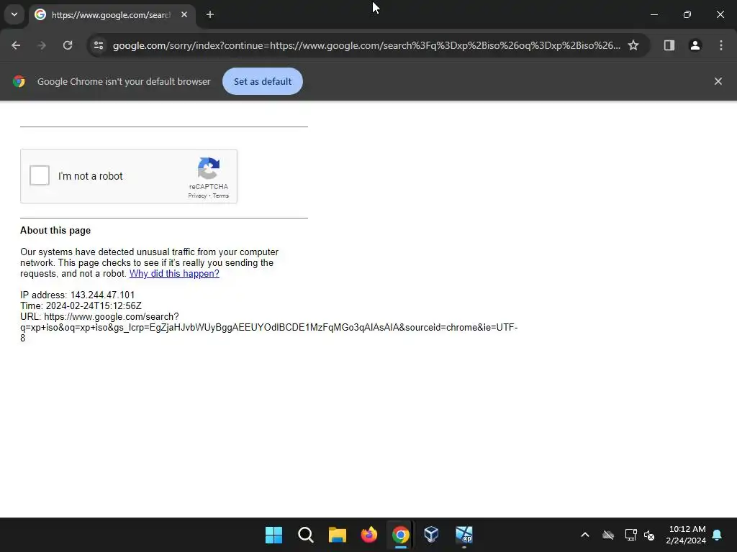Click the muted volume tray icon
Viewport: 737px width, 552px height.
pyautogui.click(x=650, y=535)
